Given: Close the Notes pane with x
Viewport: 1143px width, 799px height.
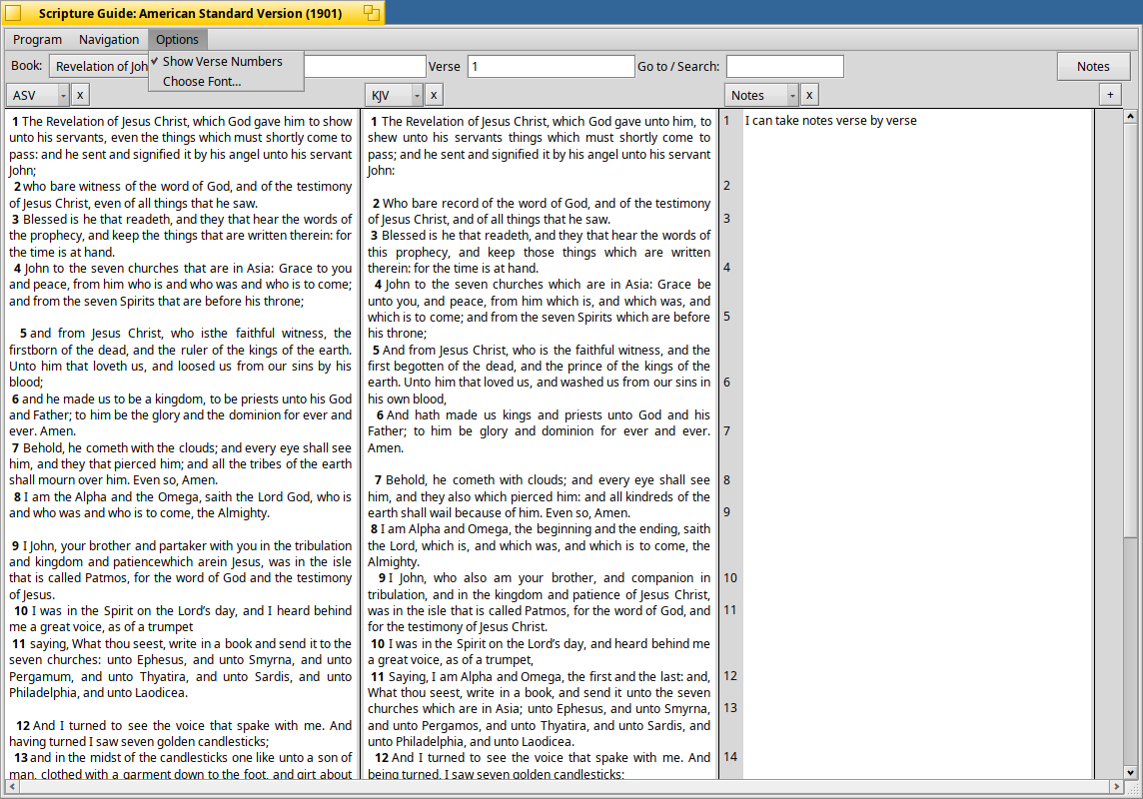Looking at the screenshot, I should (x=809, y=95).
